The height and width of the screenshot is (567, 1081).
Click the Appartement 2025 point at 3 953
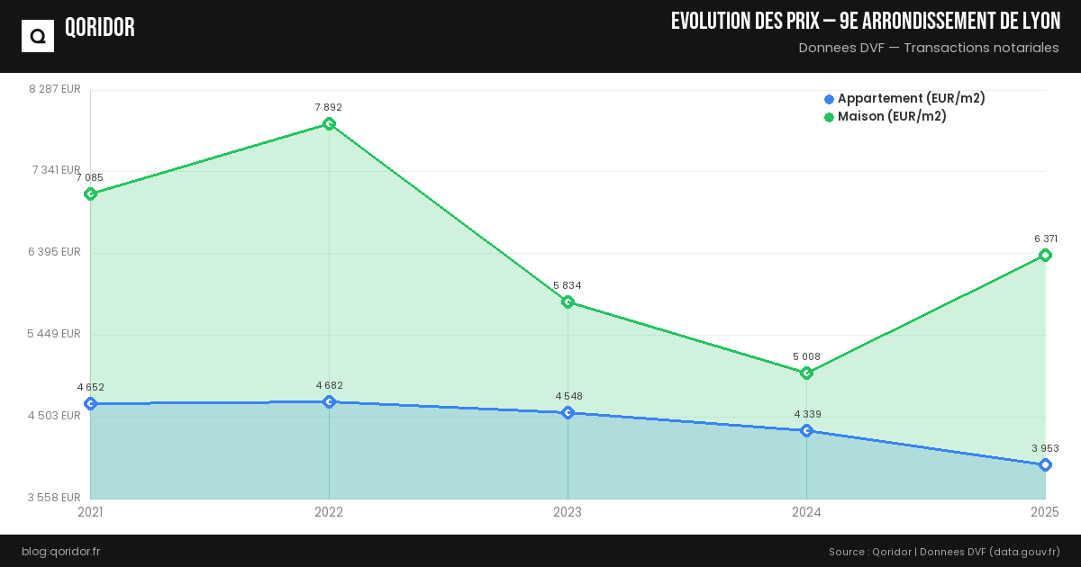[1045, 465]
